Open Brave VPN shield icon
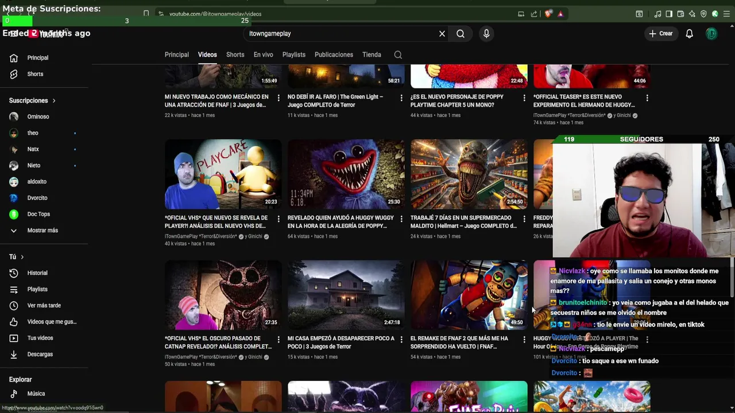Screen dimensions: 735x413 [x=703, y=14]
